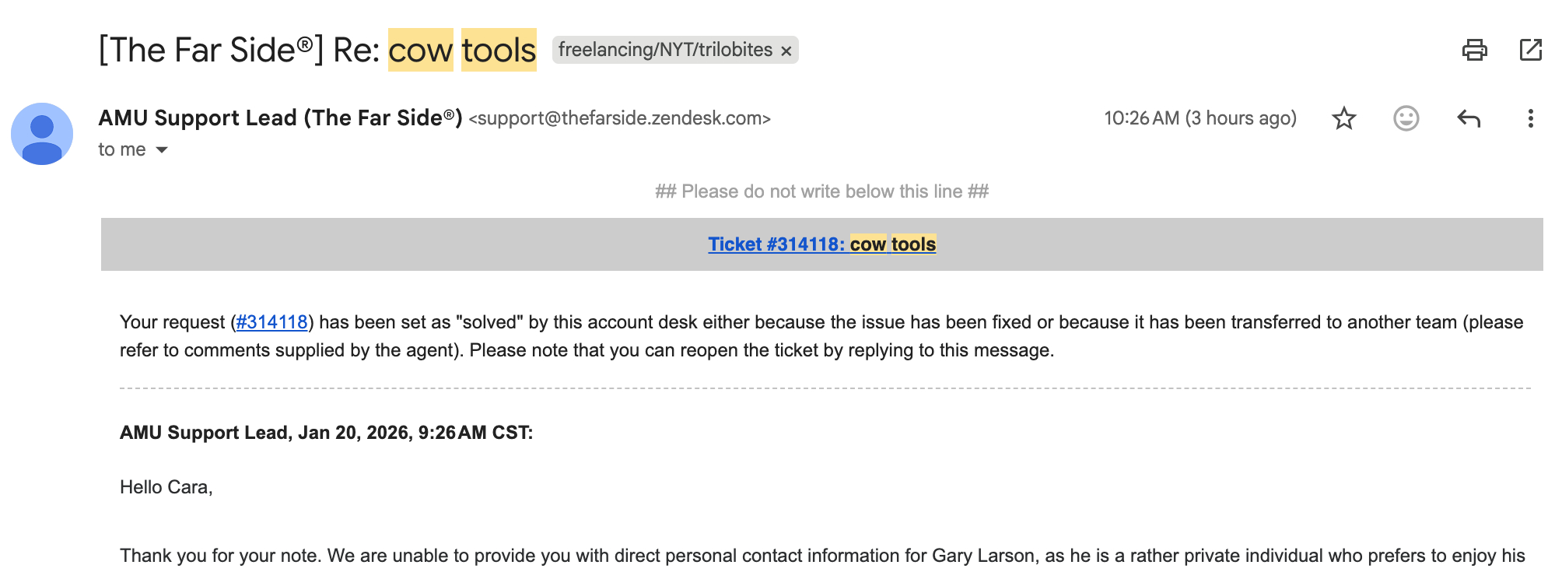Click the "Hello Cara," greeting text
The height and width of the screenshot is (579, 1548).
coord(166,487)
